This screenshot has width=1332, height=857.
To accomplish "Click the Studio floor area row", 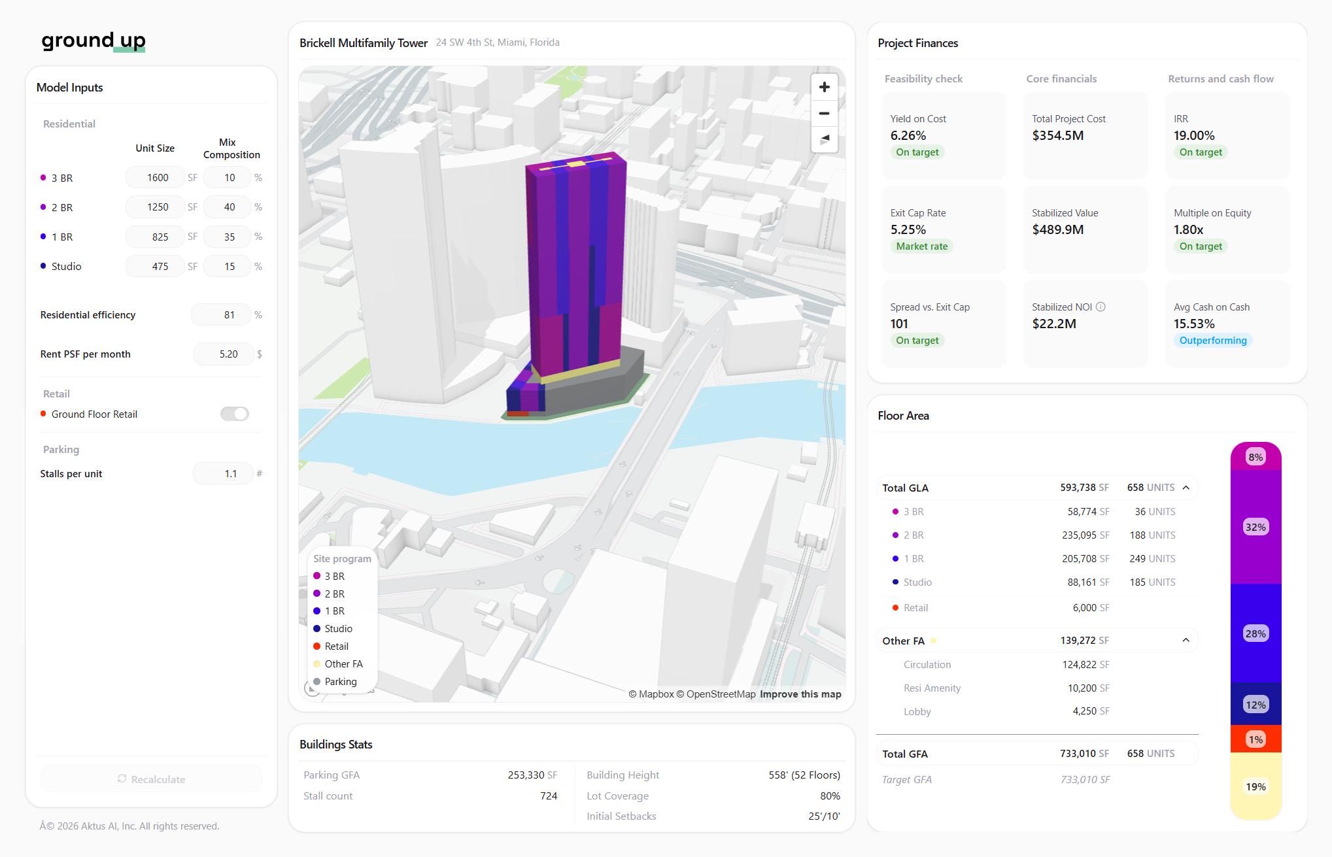I will pos(1037,582).
